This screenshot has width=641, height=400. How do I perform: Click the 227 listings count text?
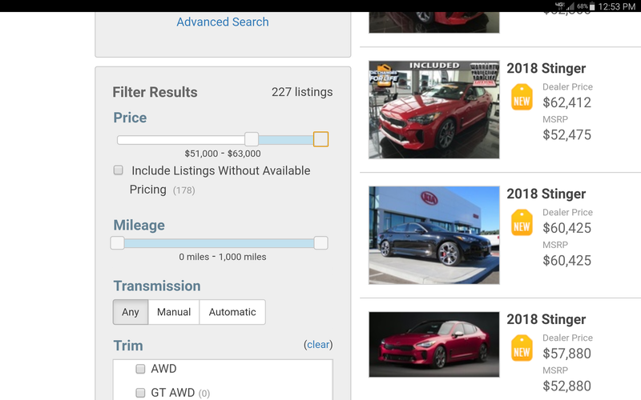coord(302,92)
